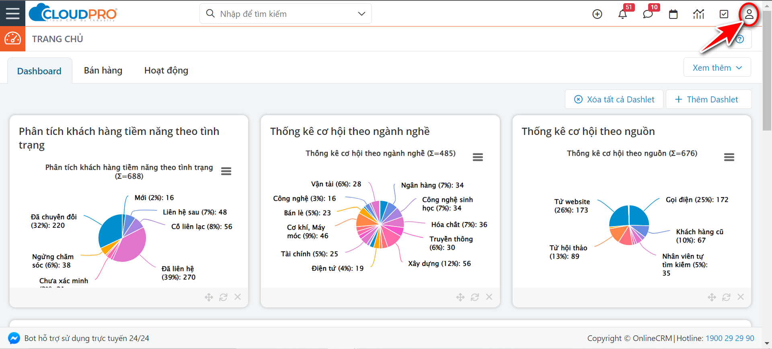Click the TRANG CHỦ breadcrumb title
Viewport: 772px width, 349px height.
[57, 39]
